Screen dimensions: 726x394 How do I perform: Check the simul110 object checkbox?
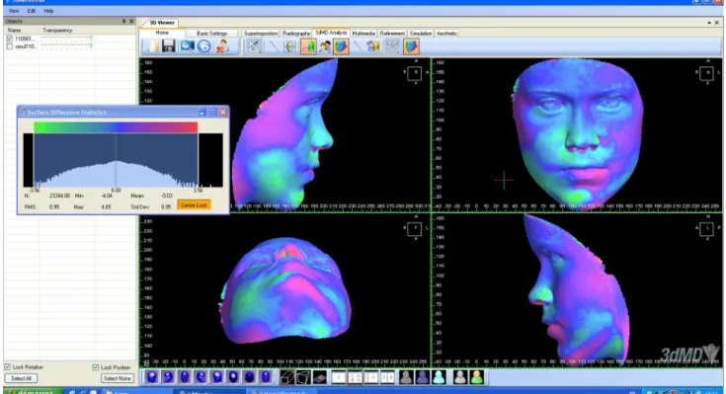9,46
